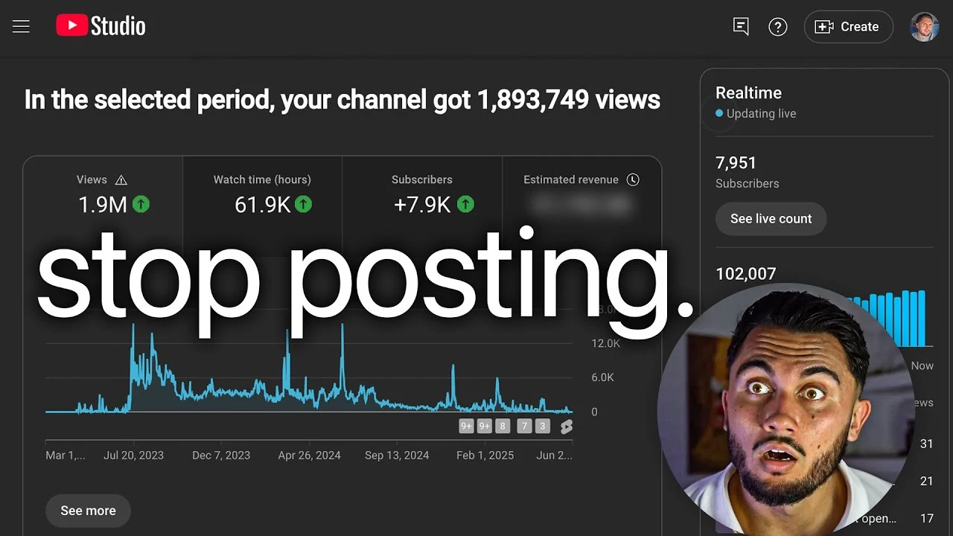Switch to the Watch time (hours) tab

pos(262,192)
